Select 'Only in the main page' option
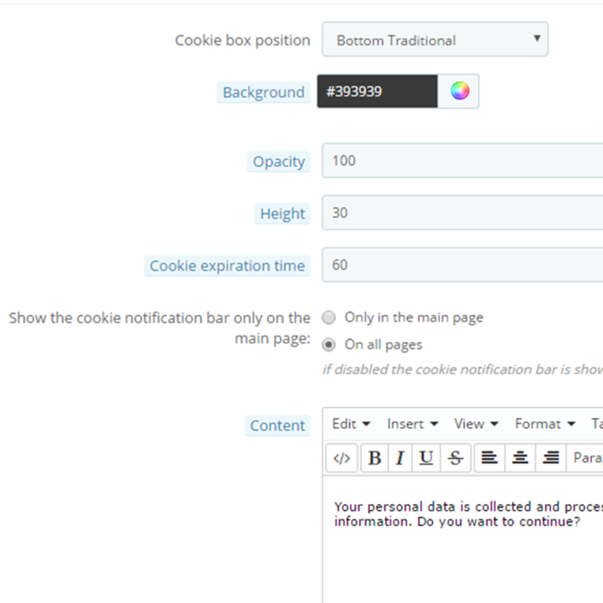 tap(329, 317)
